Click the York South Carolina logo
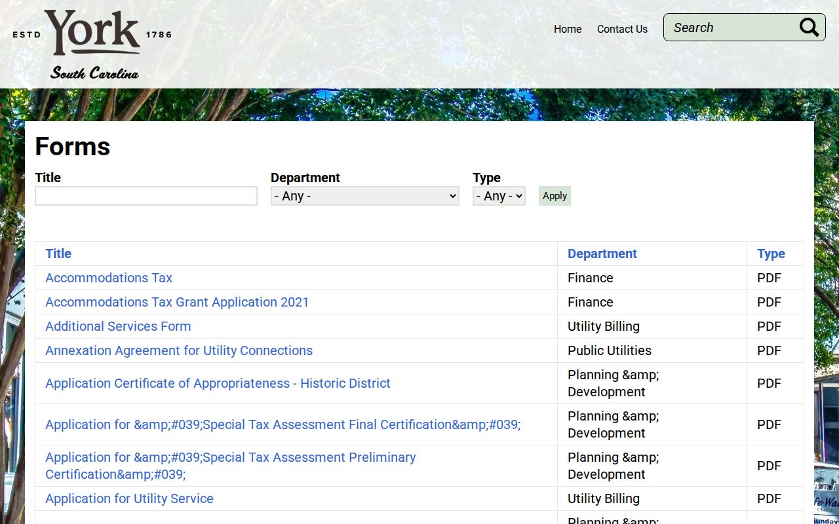Viewport: 839px width, 524px height. point(92,45)
